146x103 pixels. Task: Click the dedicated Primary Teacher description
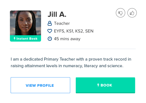pyautogui.click(x=71, y=63)
